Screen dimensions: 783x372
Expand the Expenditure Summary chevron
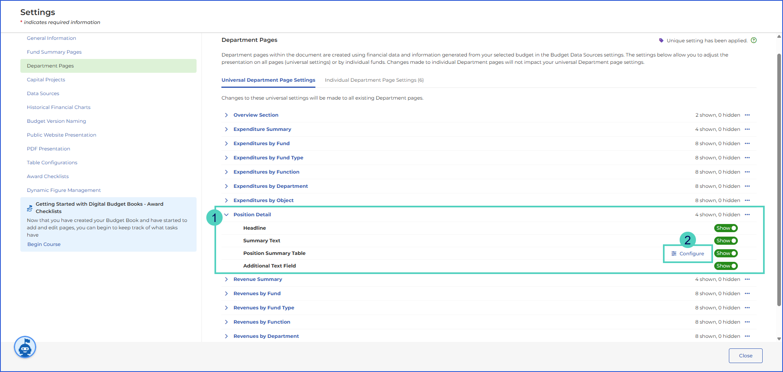(226, 129)
